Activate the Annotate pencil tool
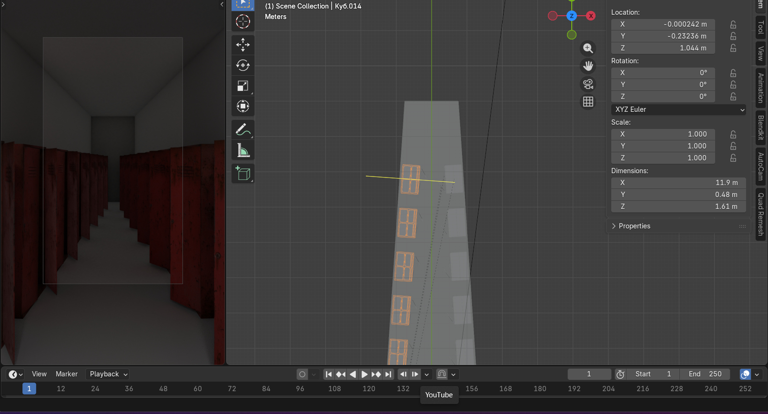768x414 pixels. tap(243, 129)
